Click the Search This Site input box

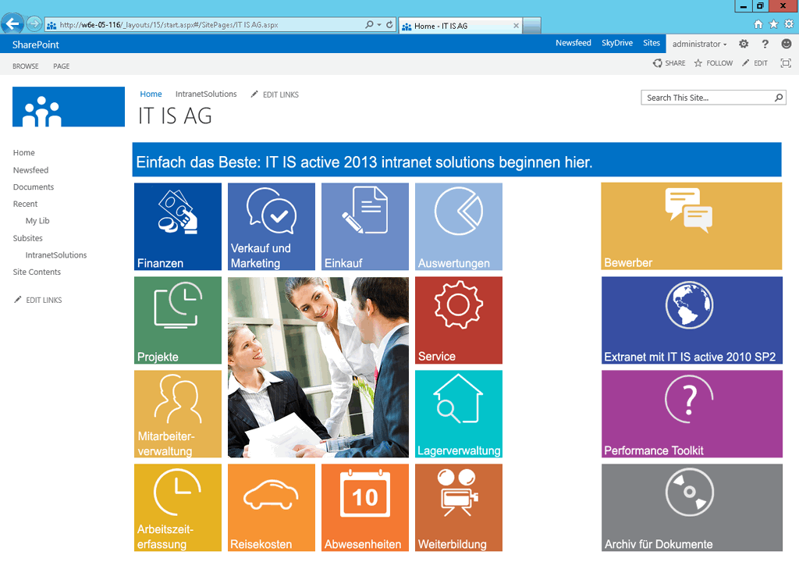[x=708, y=98]
